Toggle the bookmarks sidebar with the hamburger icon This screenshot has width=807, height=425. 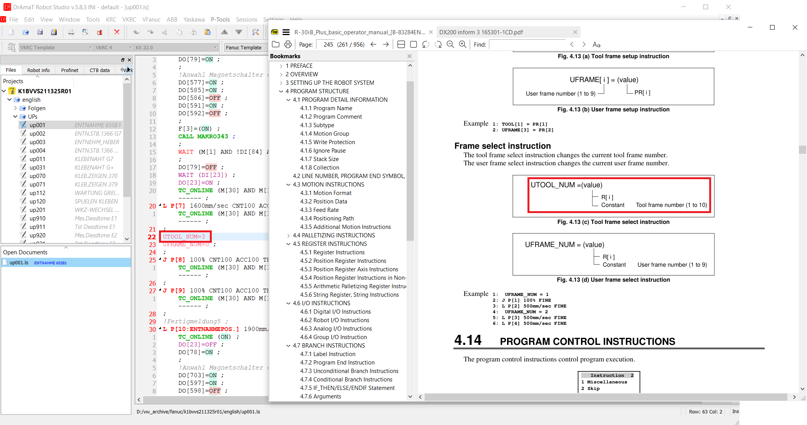(x=286, y=32)
